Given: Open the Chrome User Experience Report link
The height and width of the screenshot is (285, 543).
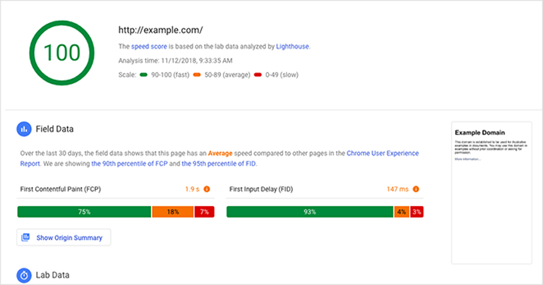Looking at the screenshot, I should coord(219,158).
